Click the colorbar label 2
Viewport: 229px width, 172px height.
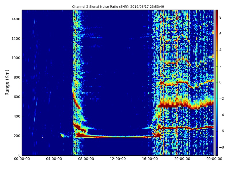point(220,66)
